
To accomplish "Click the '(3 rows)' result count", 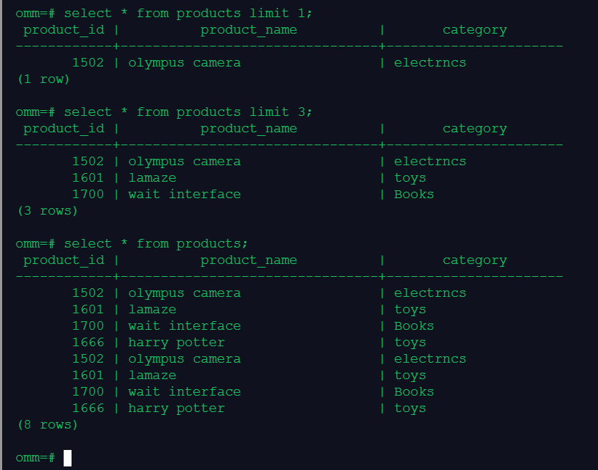I will [x=46, y=211].
